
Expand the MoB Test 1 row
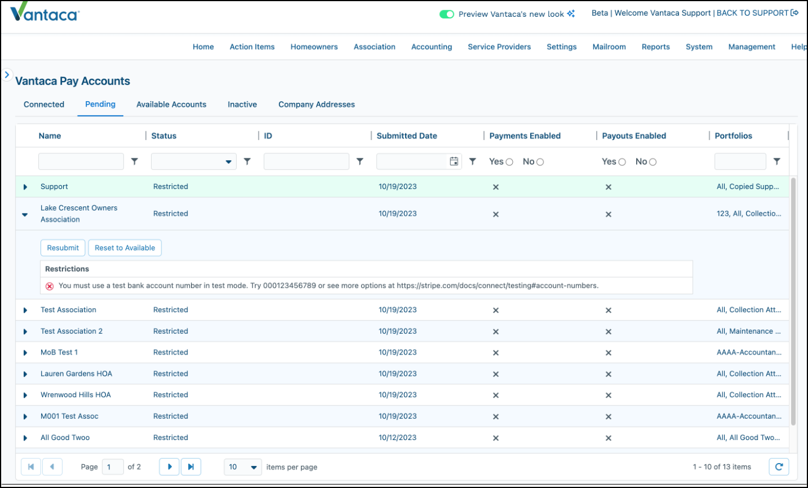point(25,353)
